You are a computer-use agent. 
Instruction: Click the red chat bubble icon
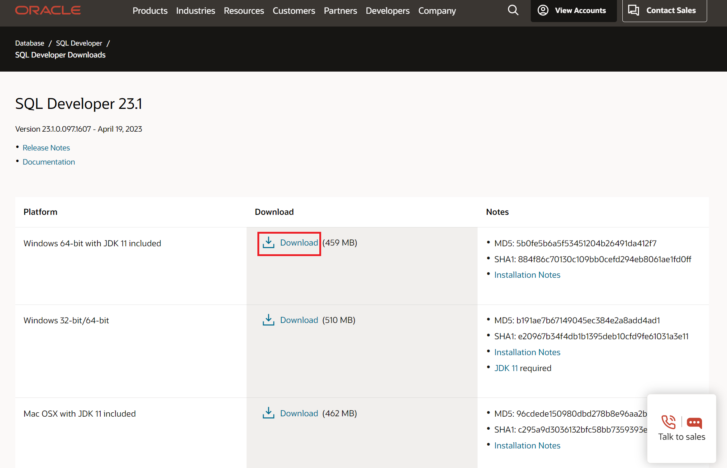pos(694,422)
